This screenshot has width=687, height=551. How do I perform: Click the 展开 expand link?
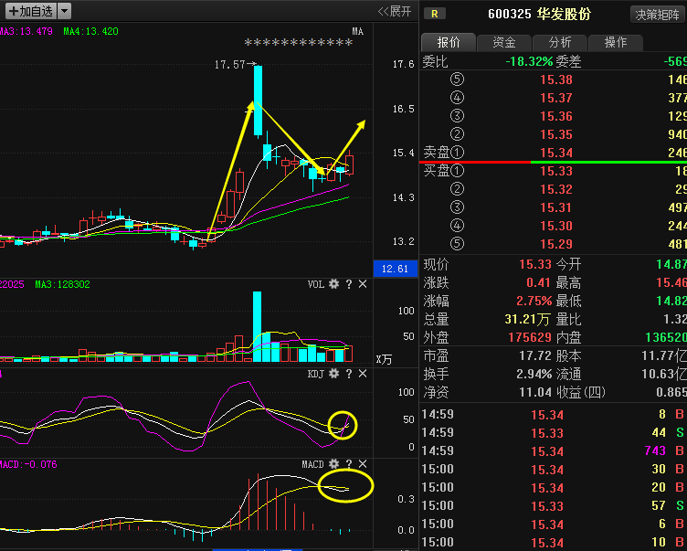(x=395, y=11)
